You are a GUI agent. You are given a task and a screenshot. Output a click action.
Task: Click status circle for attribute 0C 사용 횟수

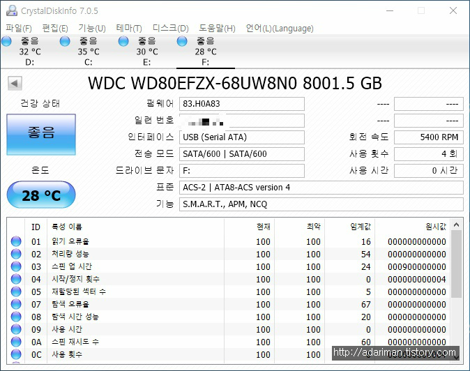16,354
